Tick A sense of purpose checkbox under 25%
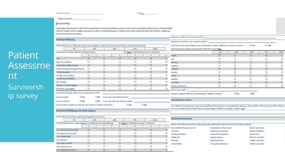The image size is (285, 160). [235, 86]
